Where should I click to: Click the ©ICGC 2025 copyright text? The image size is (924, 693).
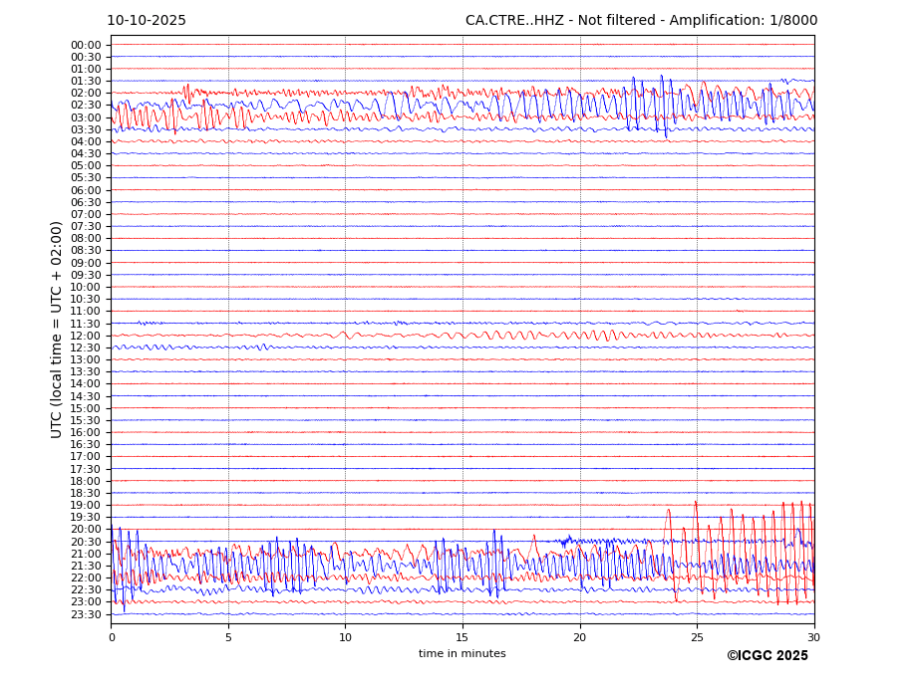point(767,656)
